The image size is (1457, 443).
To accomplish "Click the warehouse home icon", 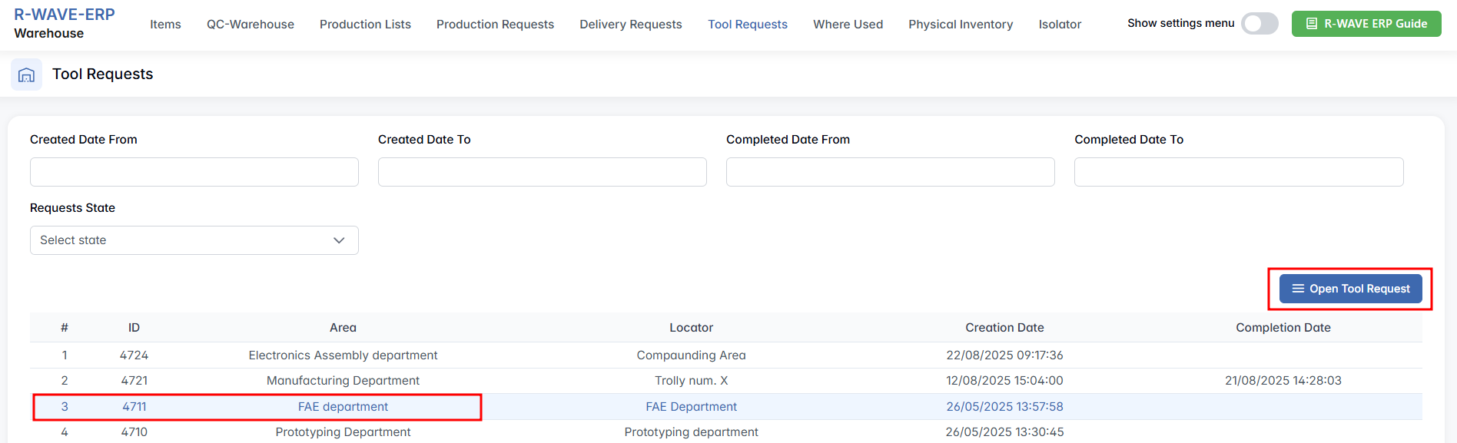I will pos(26,74).
